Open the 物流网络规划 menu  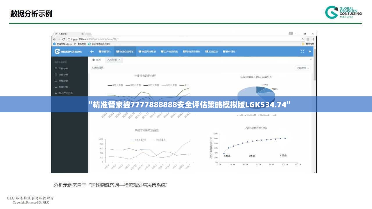point(147,51)
